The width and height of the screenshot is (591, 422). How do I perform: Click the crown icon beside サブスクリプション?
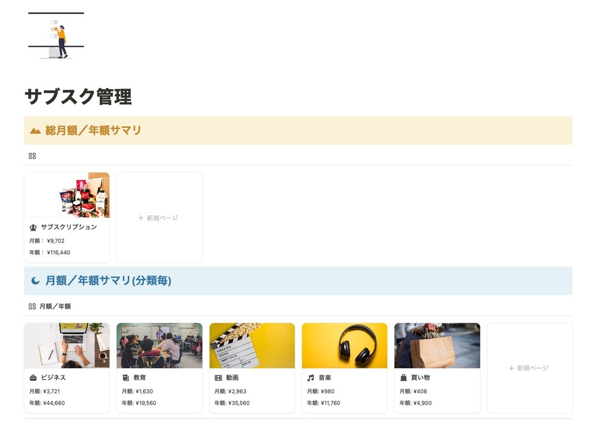pos(33,227)
